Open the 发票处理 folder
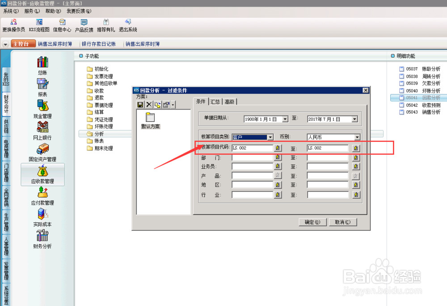Image resolution: width=447 pixels, height=306 pixels. click(x=100, y=76)
